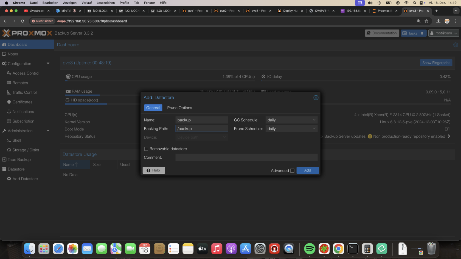Viewport: 461px width, 259px height.
Task: Open Dashboard settings gear icon
Action: click(x=456, y=45)
